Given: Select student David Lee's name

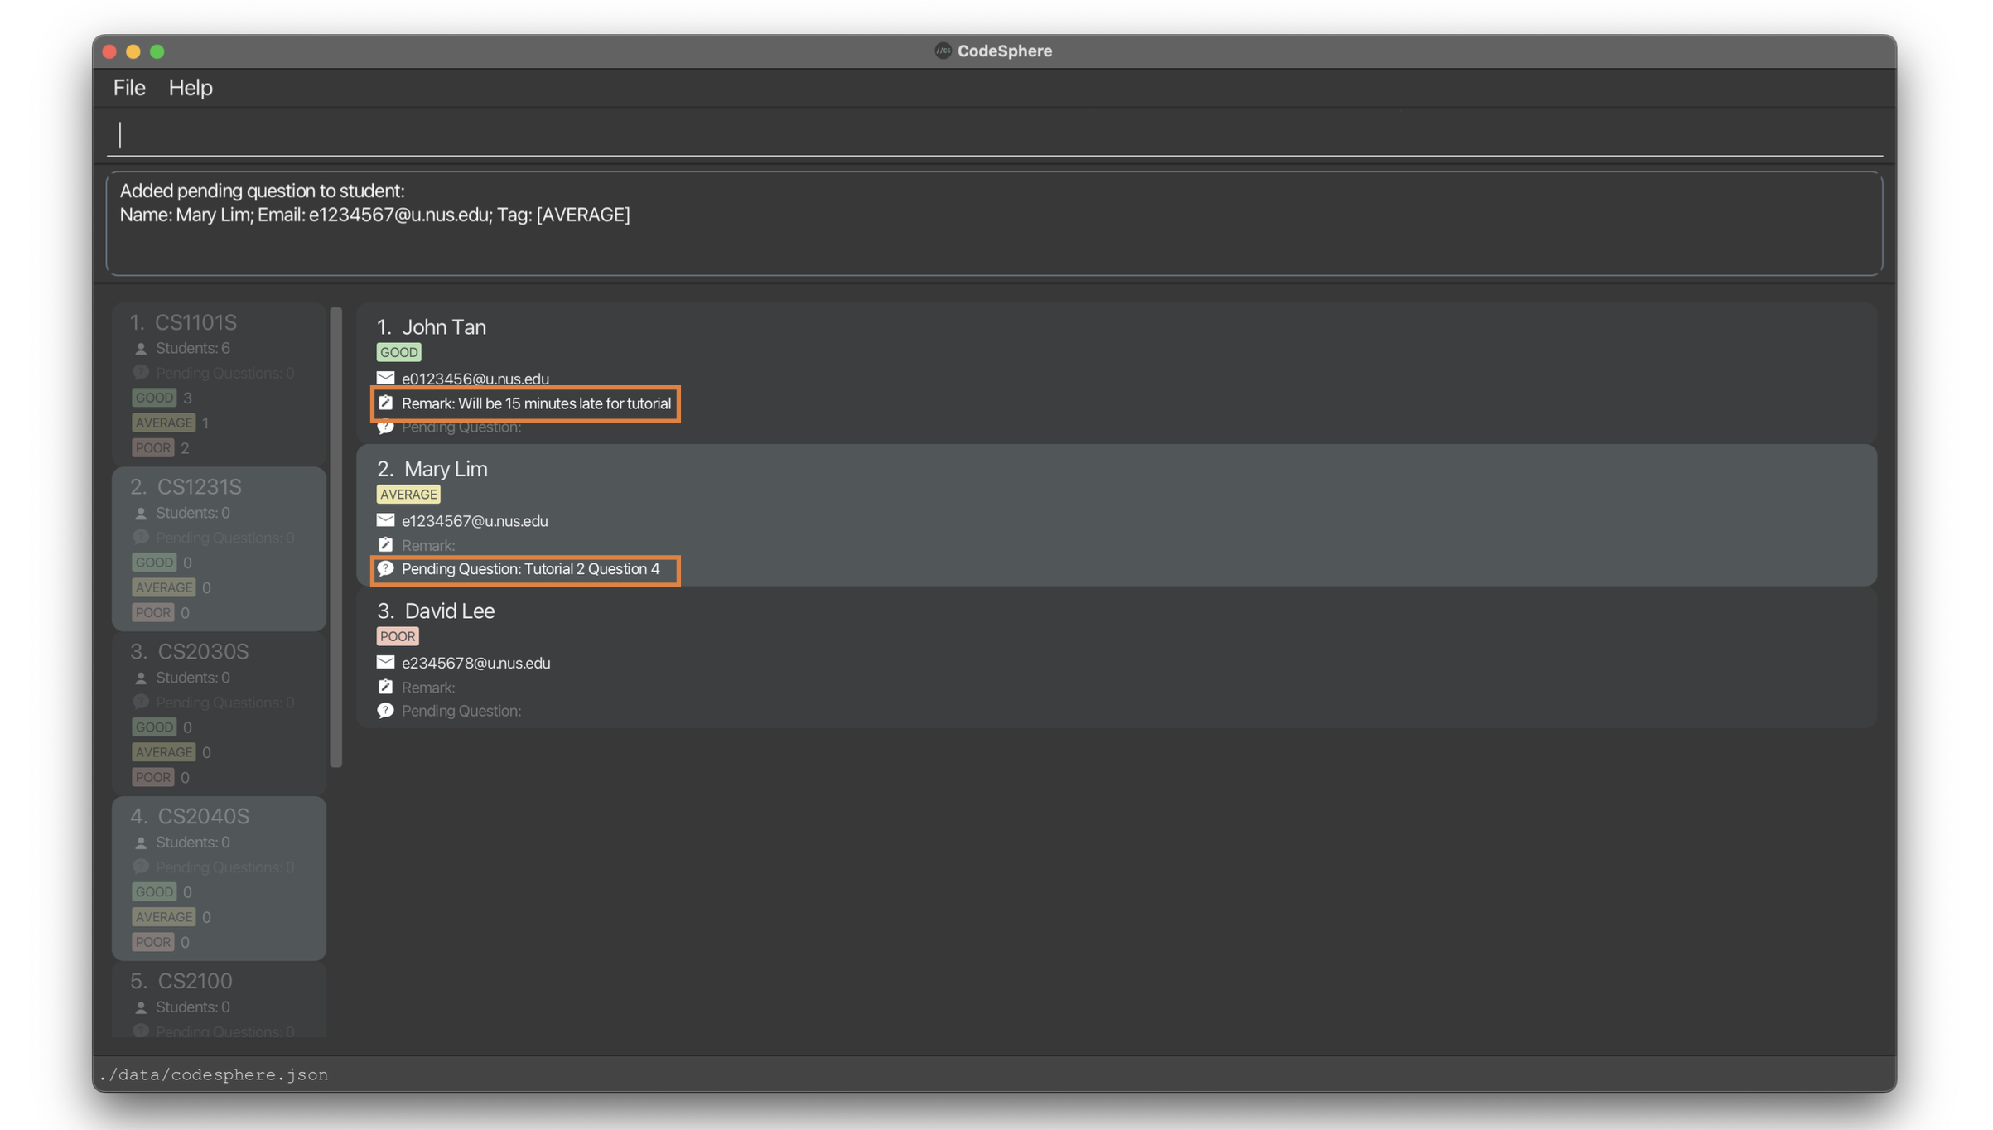Looking at the screenshot, I should point(450,611).
